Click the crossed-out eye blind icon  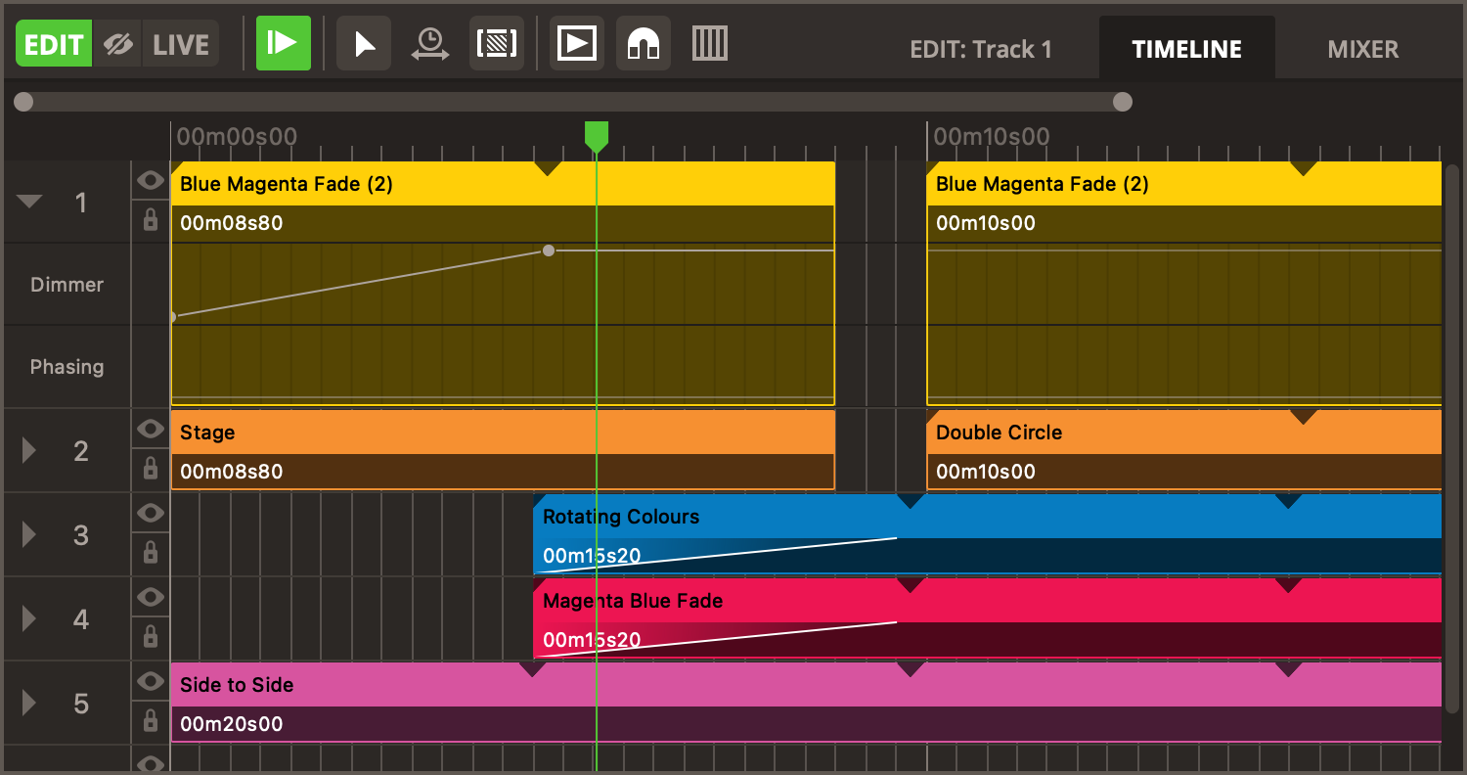[x=118, y=44]
